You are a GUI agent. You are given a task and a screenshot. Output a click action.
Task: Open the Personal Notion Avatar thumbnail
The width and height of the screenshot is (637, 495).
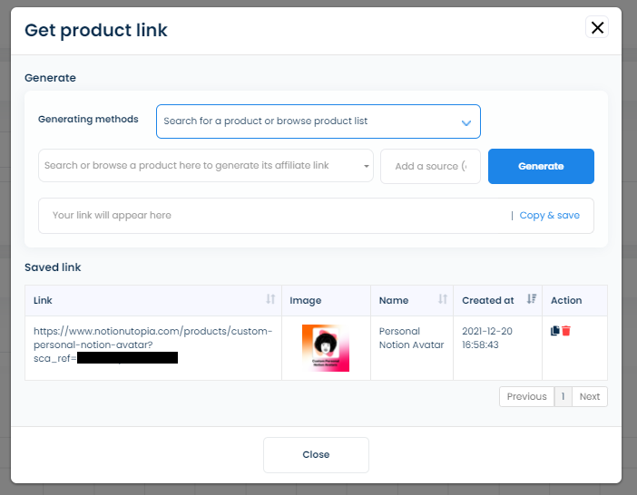click(326, 348)
